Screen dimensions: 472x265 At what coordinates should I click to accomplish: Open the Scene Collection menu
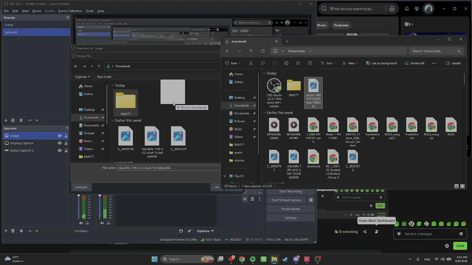[x=70, y=11]
